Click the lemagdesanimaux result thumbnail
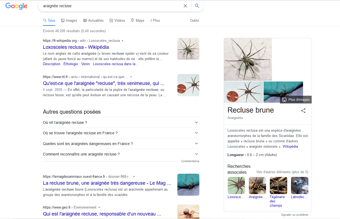340x219 pixels. (188, 185)
